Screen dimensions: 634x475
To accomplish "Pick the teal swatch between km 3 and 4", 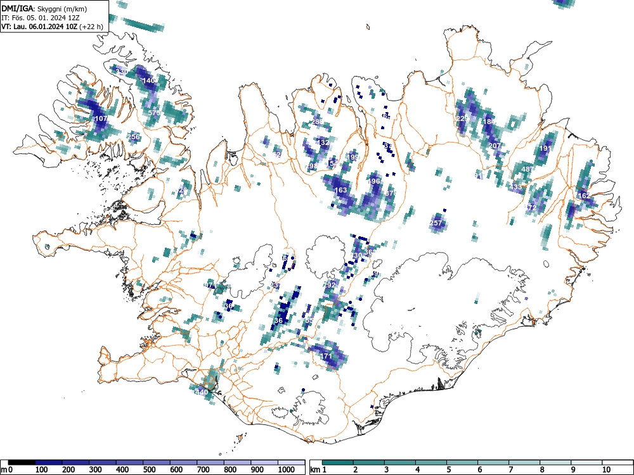I will tap(400, 462).
